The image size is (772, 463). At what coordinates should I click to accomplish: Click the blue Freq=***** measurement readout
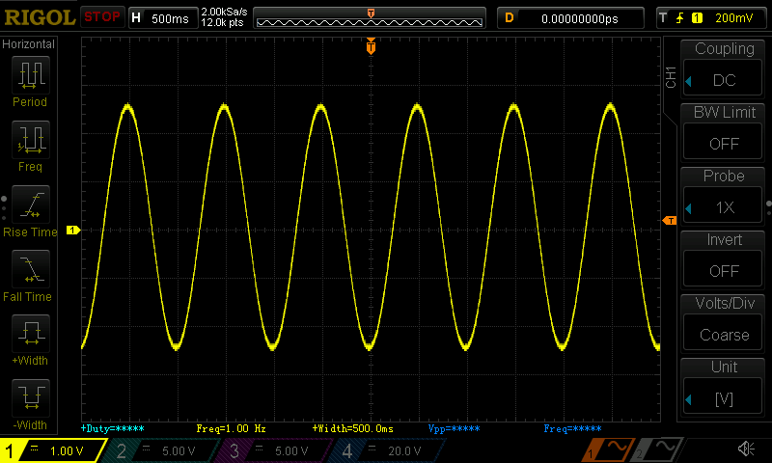tap(572, 428)
